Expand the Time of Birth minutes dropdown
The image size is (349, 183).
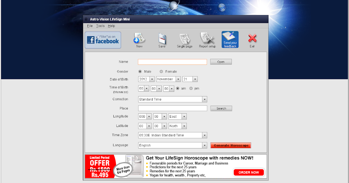tap(156, 89)
